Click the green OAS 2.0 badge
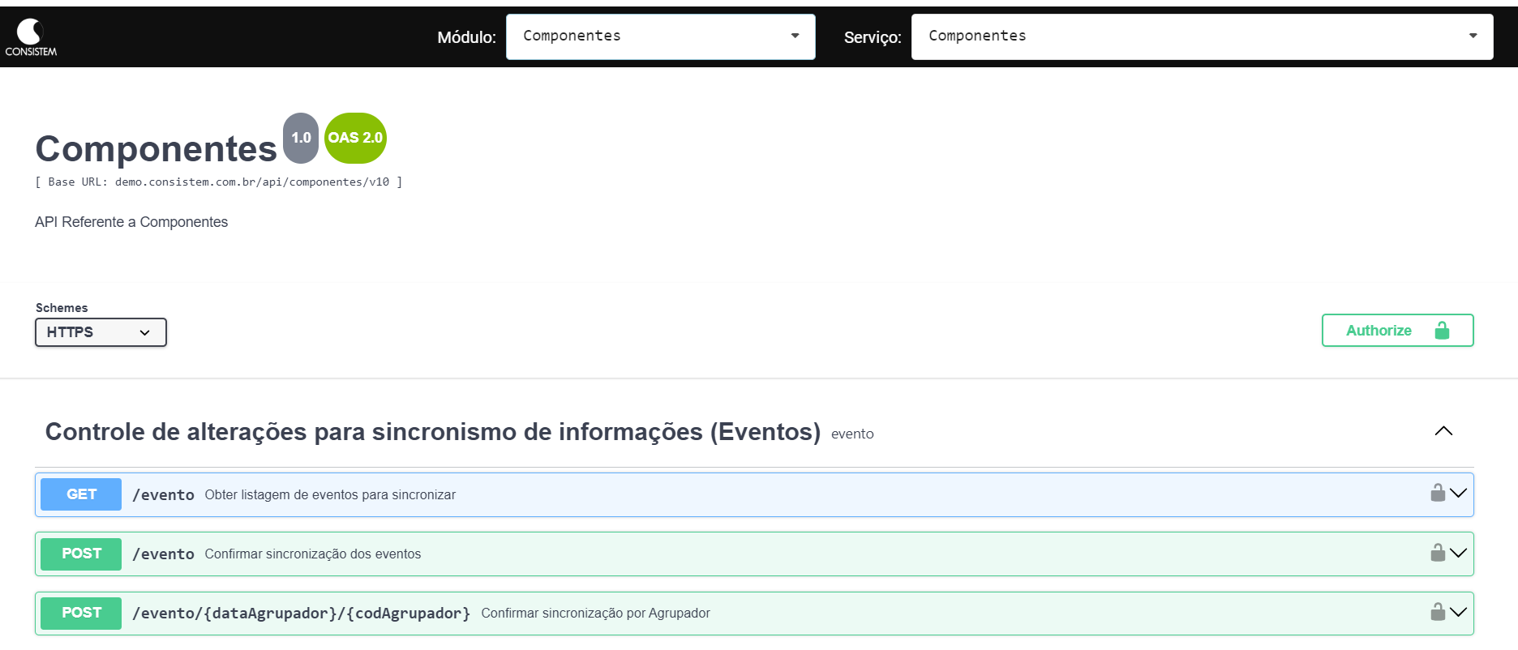 [355, 138]
